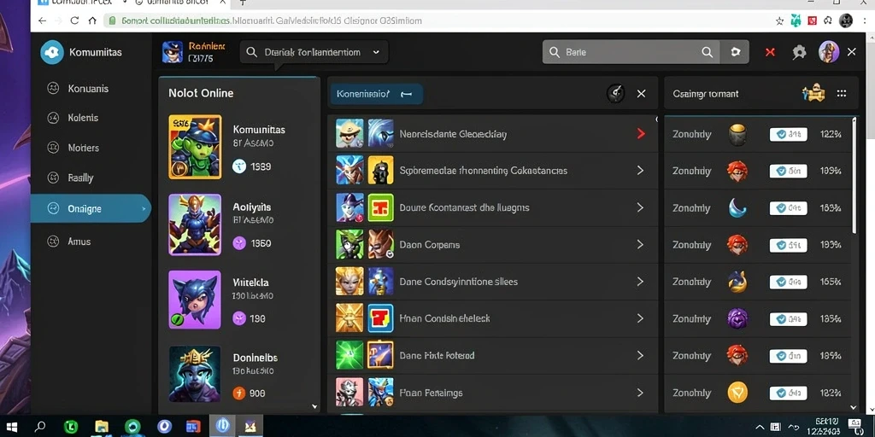Image resolution: width=875 pixels, height=437 pixels.
Task: Click the round dial icon in Konenianiof header
Action: click(615, 94)
